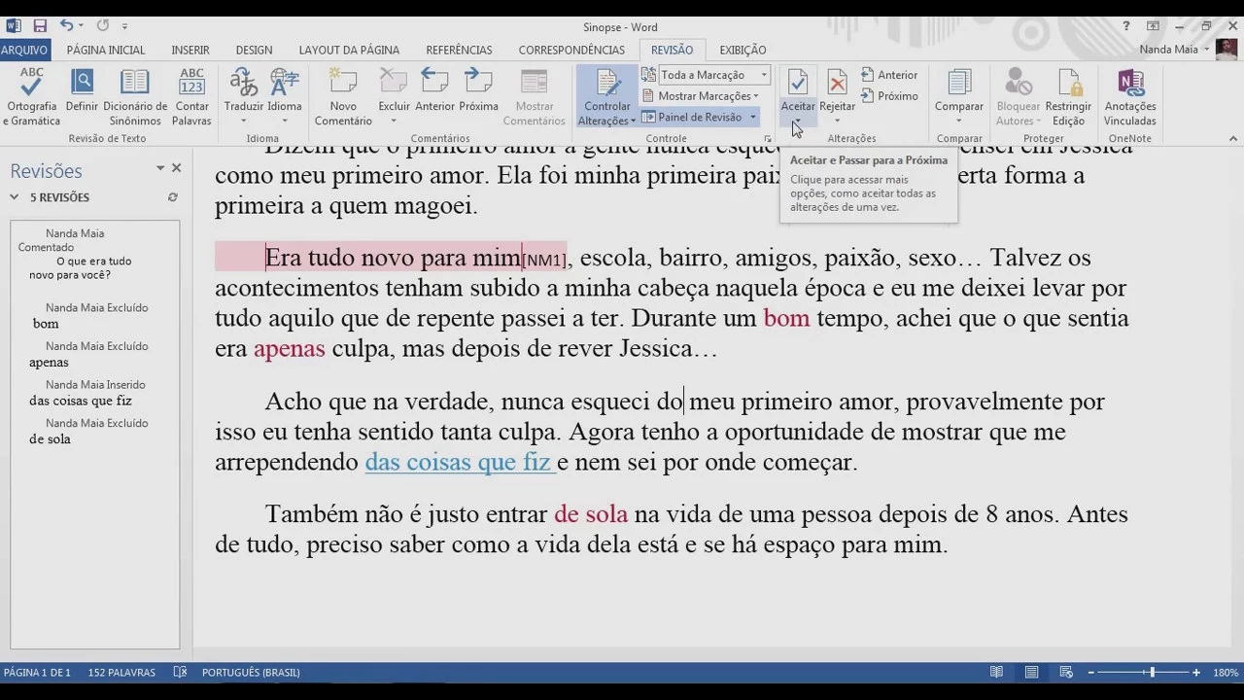Collapse the 5 REVISÕES list
This screenshot has height=700, width=1244.
pyautogui.click(x=15, y=197)
